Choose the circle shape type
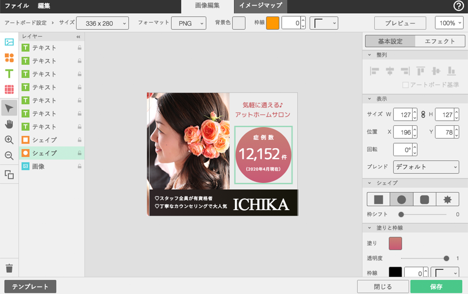Viewport: 468px width, 294px height. click(401, 199)
